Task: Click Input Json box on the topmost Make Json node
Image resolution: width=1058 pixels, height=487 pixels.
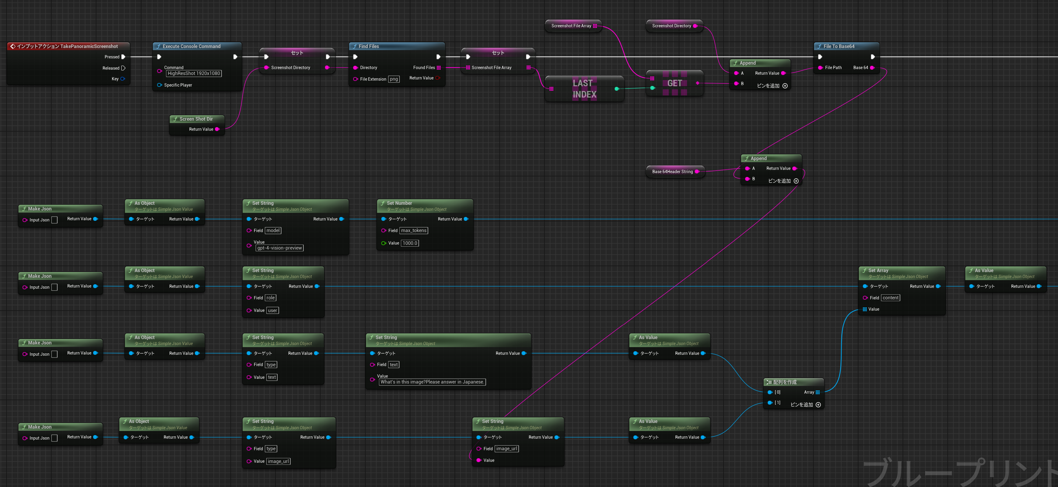Action: pyautogui.click(x=54, y=220)
